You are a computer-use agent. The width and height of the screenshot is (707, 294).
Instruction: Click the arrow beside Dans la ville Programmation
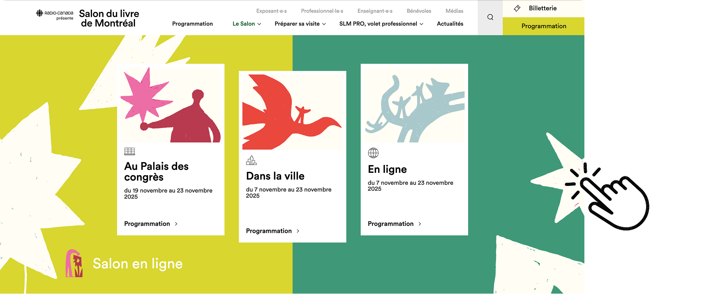[x=298, y=231]
